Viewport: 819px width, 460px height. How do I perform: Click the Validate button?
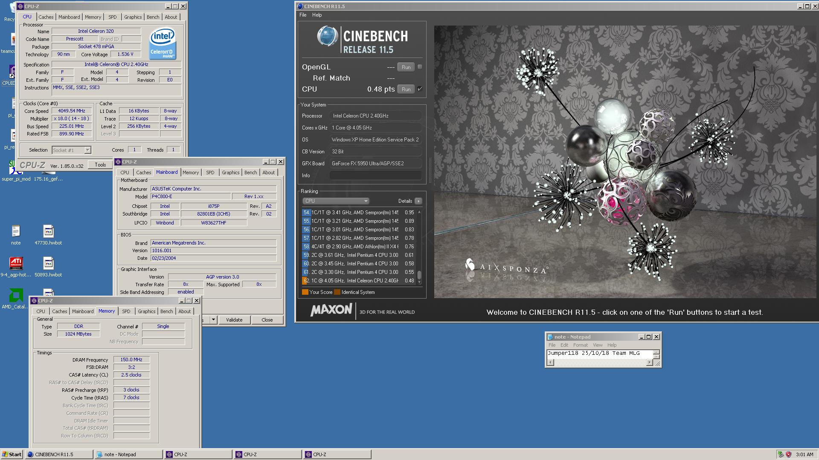pos(234,320)
